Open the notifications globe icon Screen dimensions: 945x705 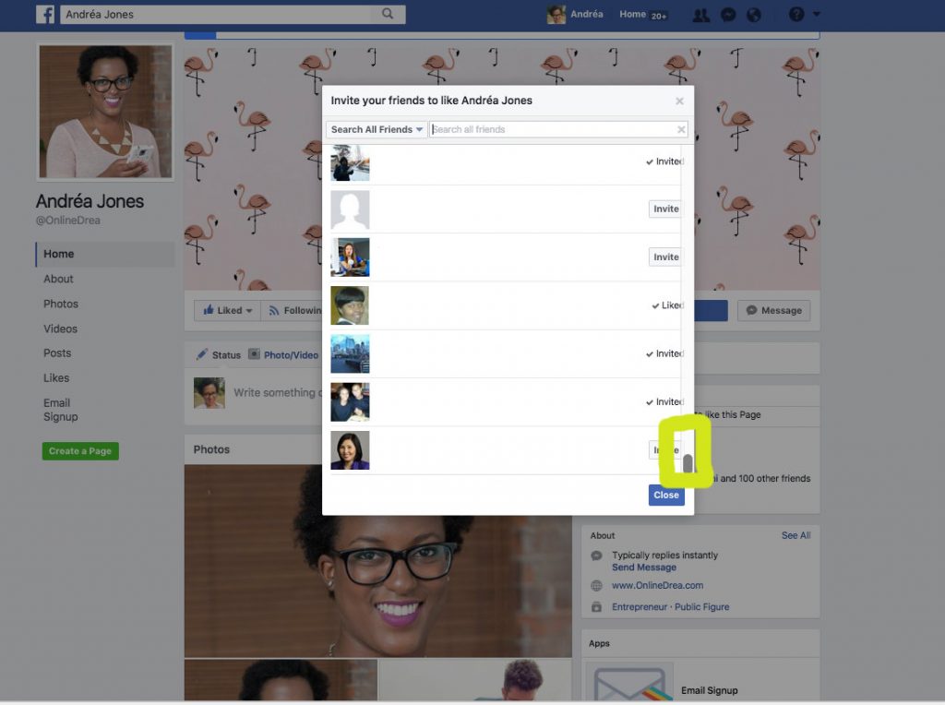[754, 14]
